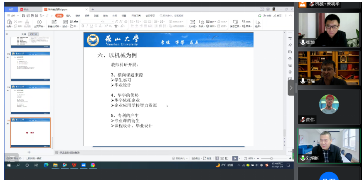Switch to the Outline panel tab

[24, 34]
